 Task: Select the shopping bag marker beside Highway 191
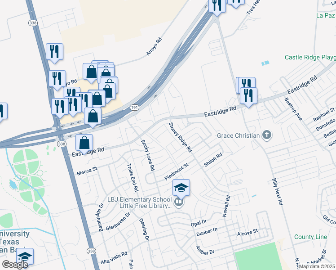click(x=93, y=117)
